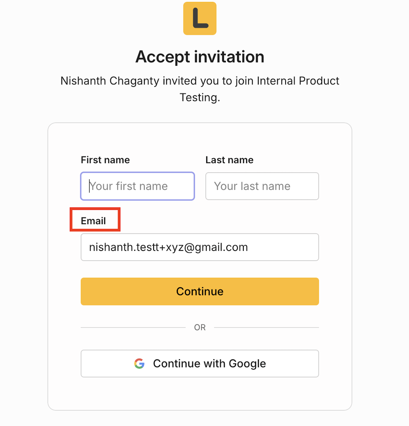Screen dimensions: 409x426
Task: Click the Internal Product workspace name text
Action: [x=298, y=81]
